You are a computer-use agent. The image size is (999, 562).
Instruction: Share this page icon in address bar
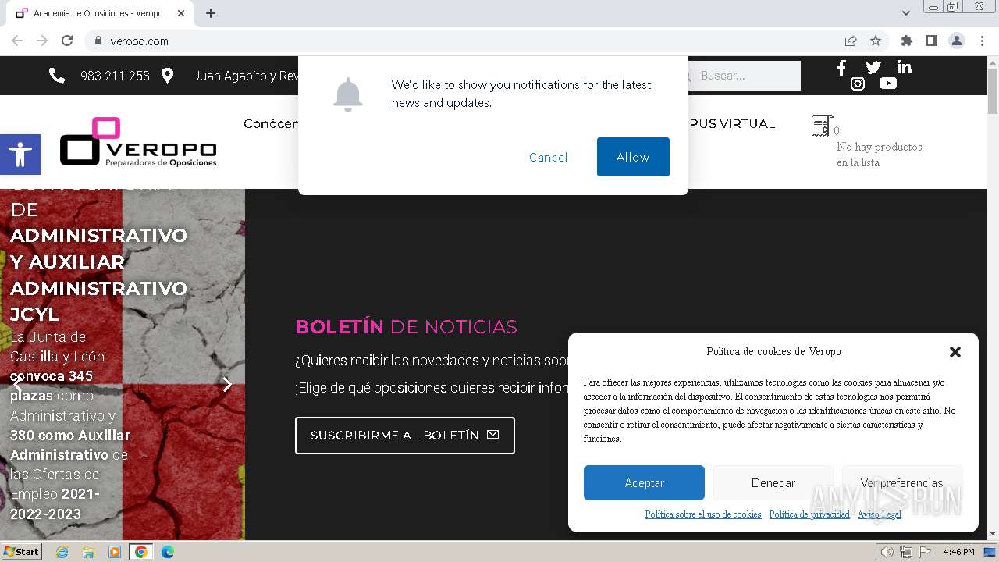[851, 41]
